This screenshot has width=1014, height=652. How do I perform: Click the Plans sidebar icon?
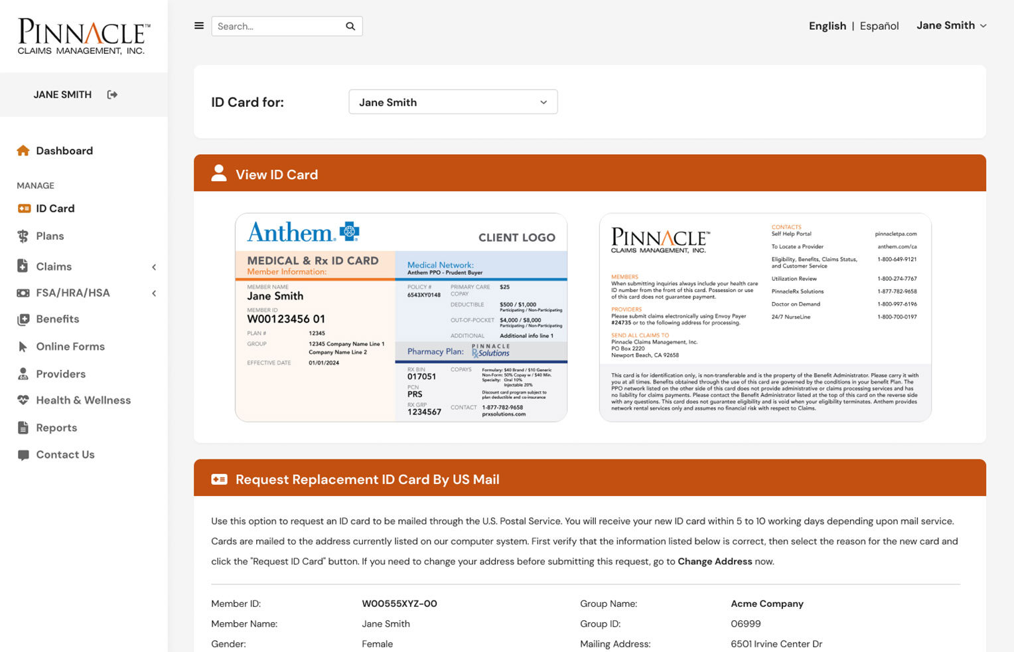point(23,236)
